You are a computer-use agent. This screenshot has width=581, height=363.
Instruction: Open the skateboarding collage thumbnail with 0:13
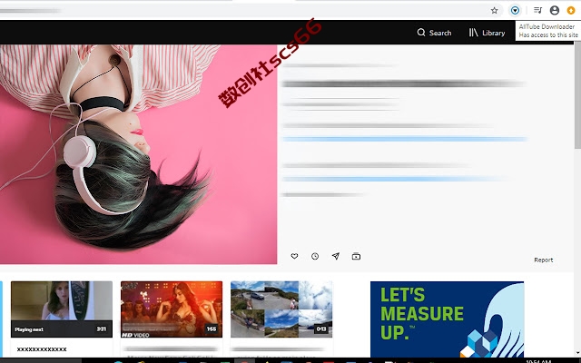[x=281, y=309]
